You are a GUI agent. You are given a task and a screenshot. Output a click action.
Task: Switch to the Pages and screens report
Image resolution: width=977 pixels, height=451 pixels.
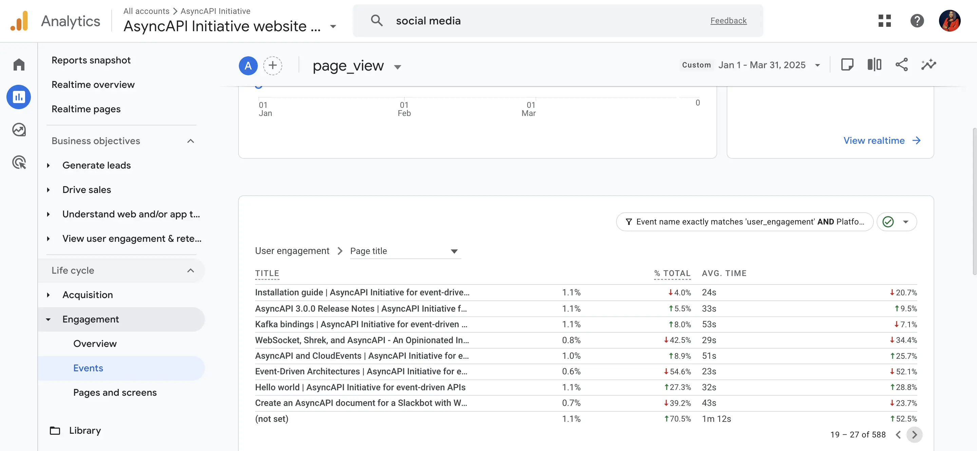[x=115, y=392]
